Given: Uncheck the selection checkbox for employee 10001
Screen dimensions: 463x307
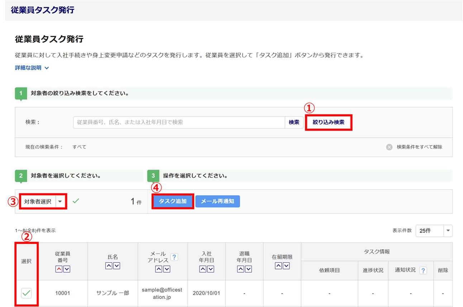Looking at the screenshot, I should click(26, 293).
